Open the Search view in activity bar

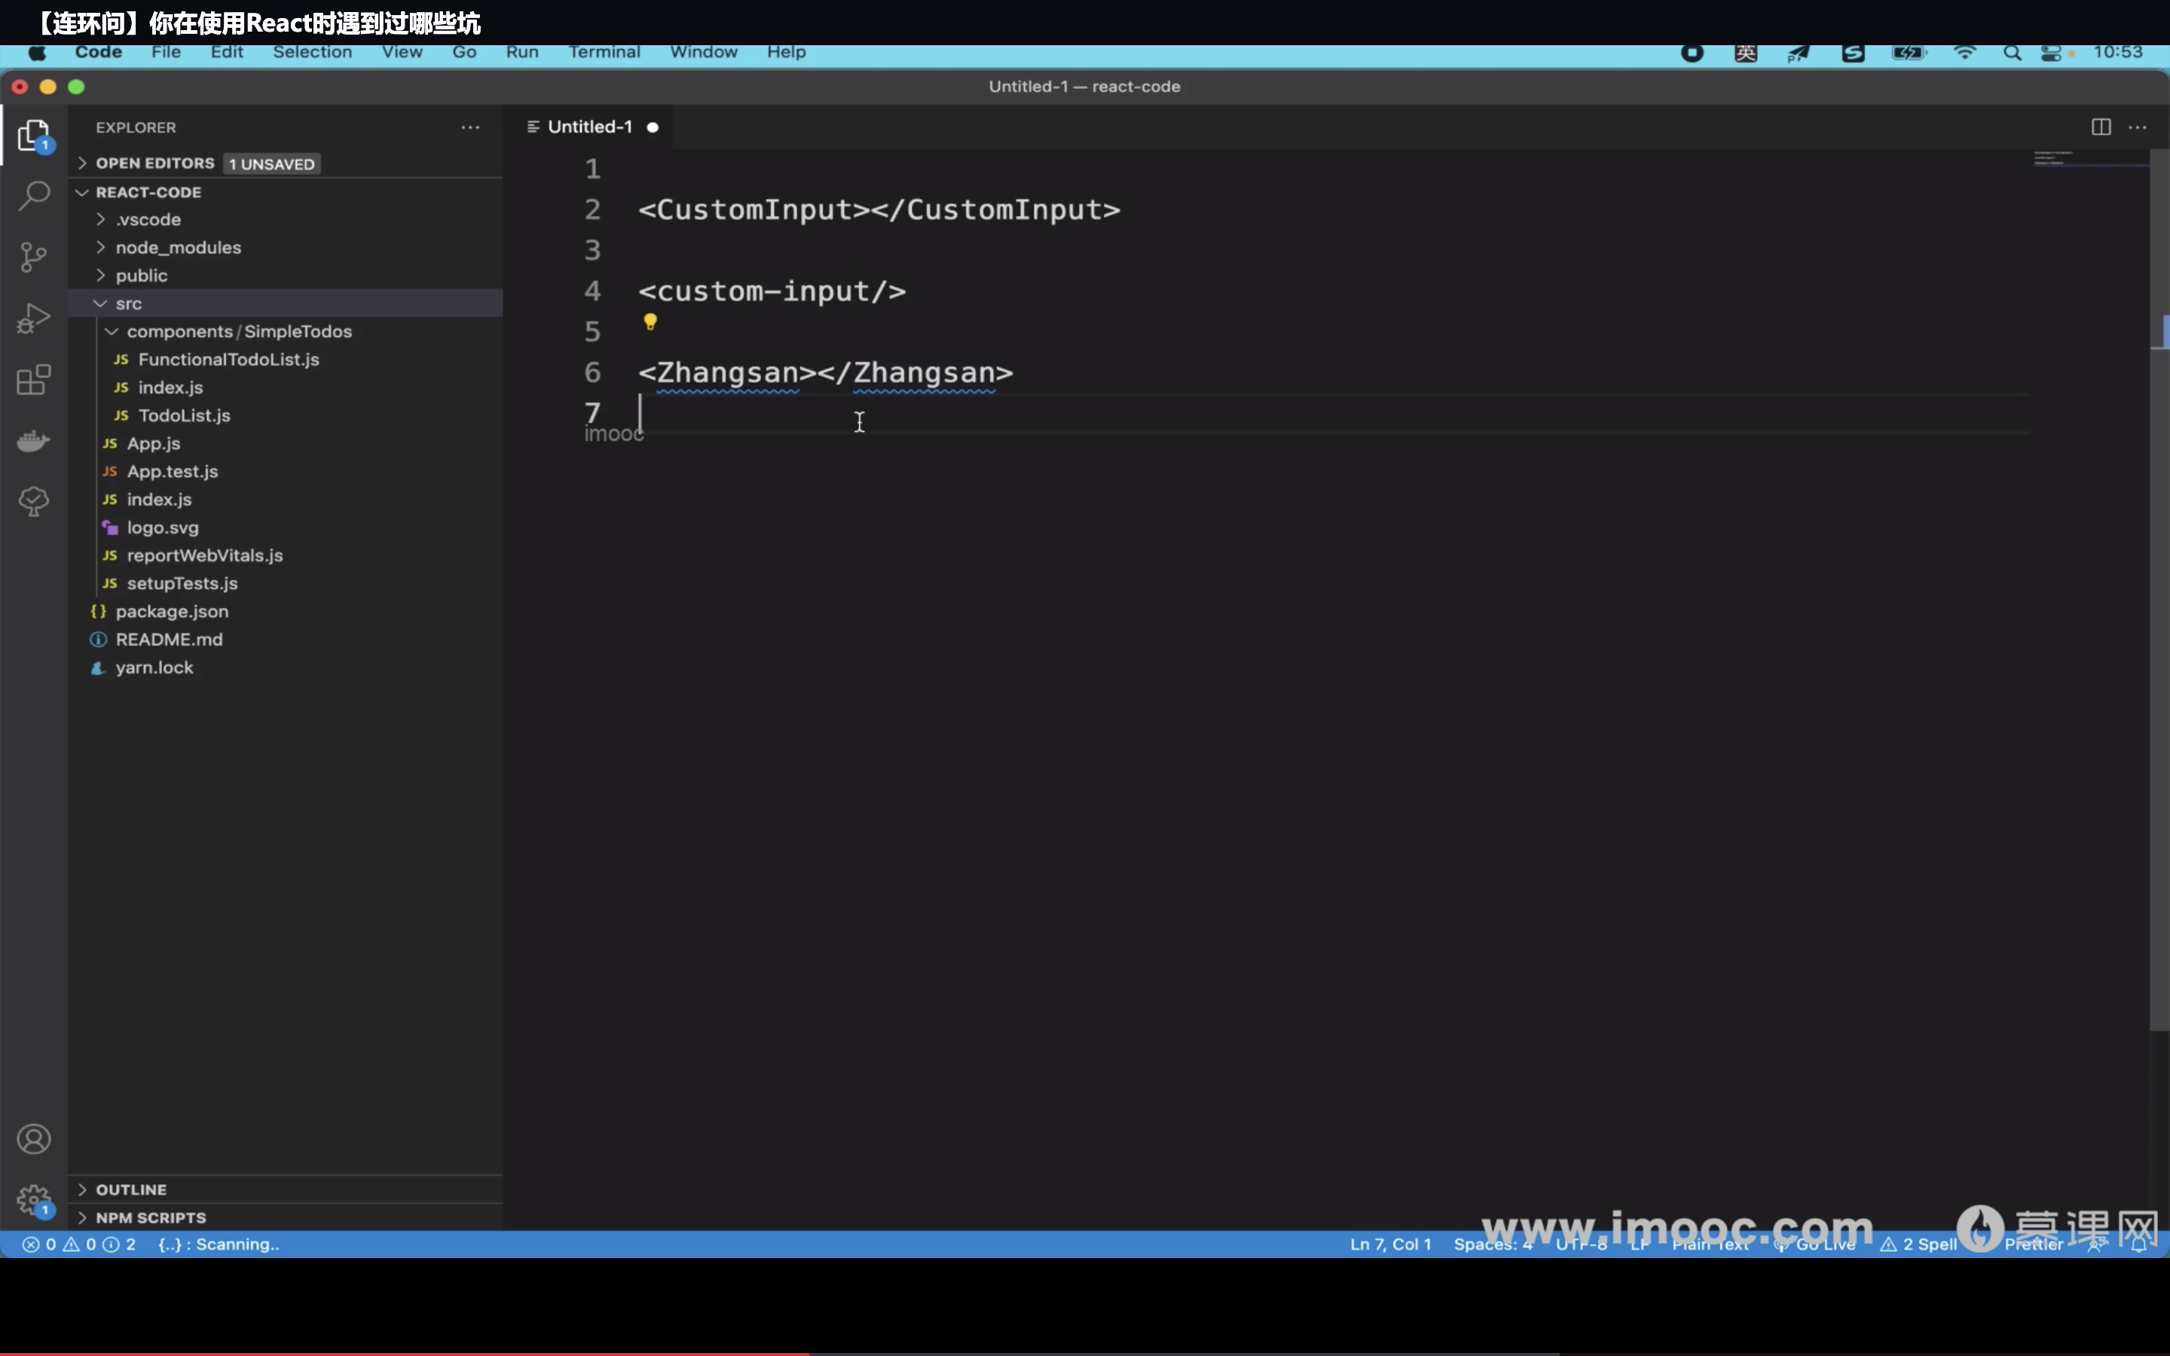coord(34,194)
